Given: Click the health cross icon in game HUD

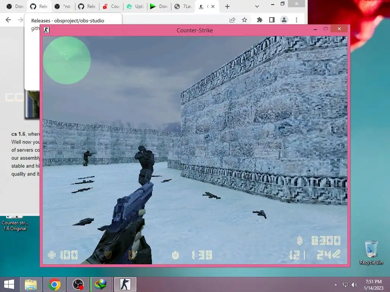Looking at the screenshot, I should pos(52,255).
